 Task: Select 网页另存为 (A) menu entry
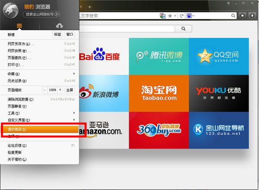40,44
